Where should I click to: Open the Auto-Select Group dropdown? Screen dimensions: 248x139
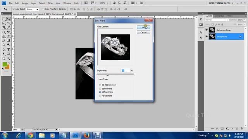(x=32, y=9)
